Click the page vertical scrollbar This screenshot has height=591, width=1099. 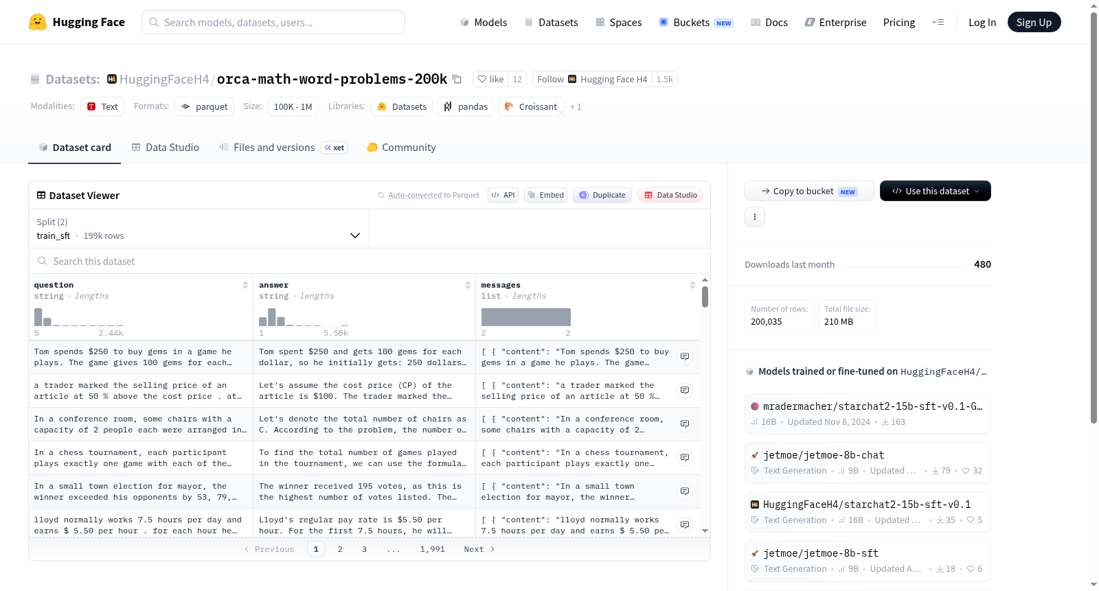[x=1094, y=216]
